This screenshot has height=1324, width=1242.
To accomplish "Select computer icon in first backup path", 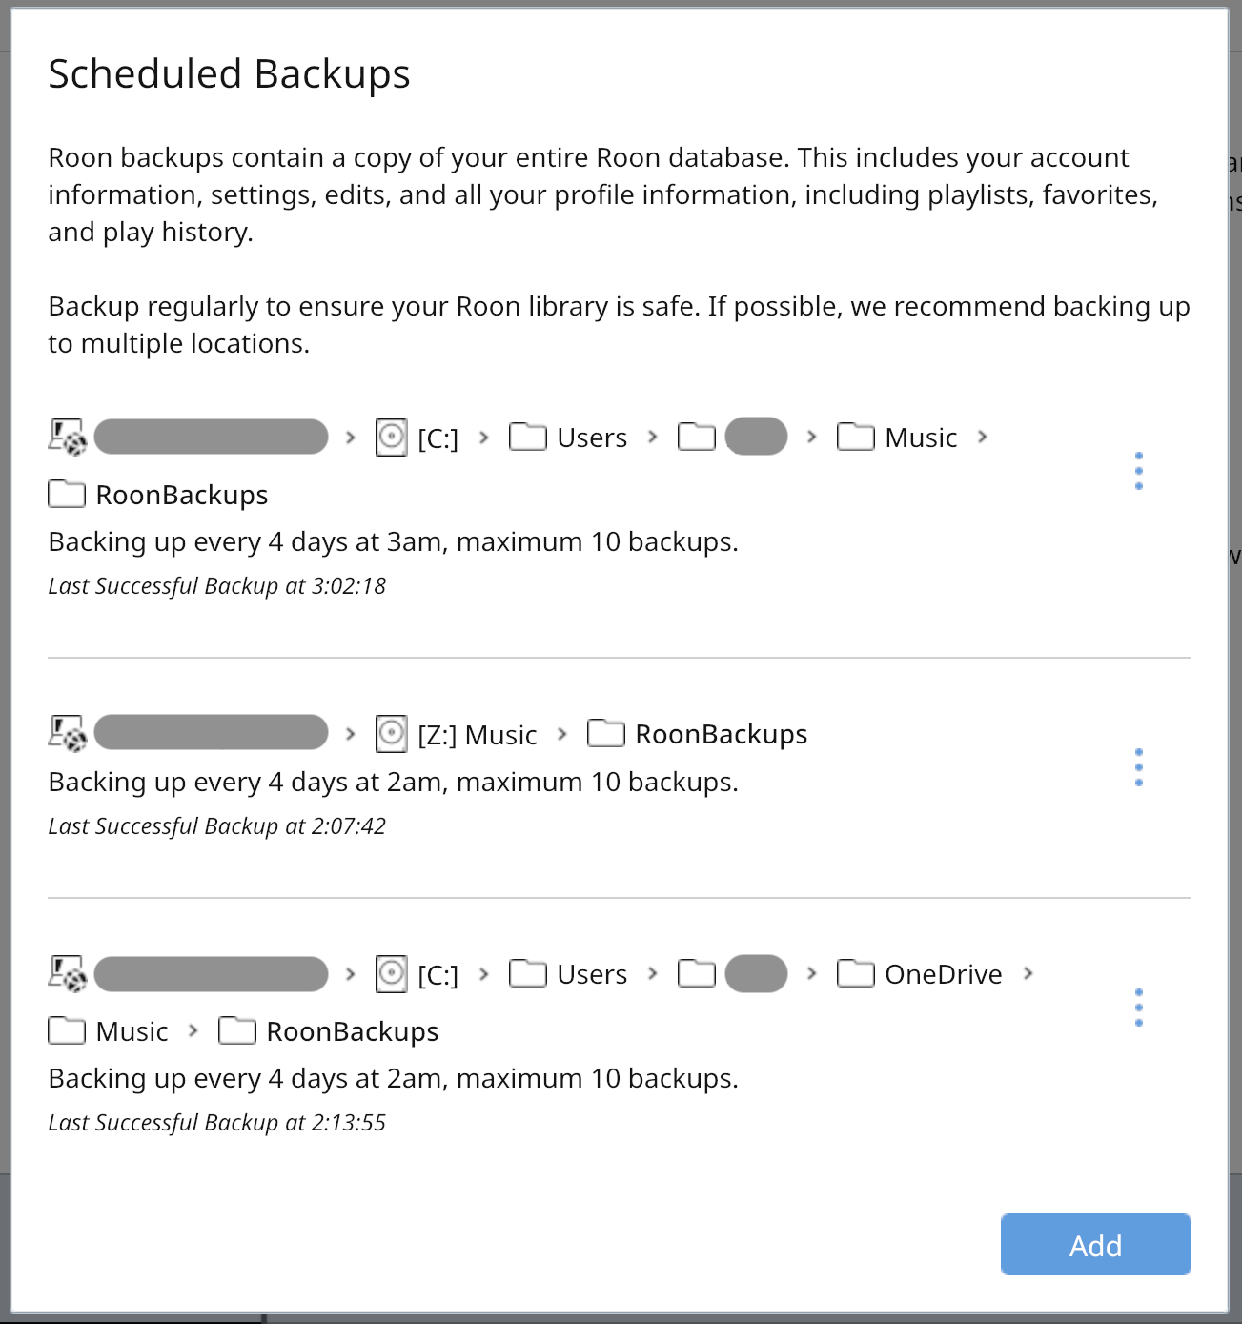I will pos(68,438).
